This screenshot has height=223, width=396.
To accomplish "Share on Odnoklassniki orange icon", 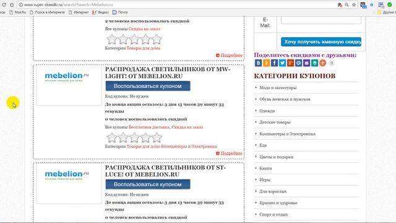I will click(266, 63).
